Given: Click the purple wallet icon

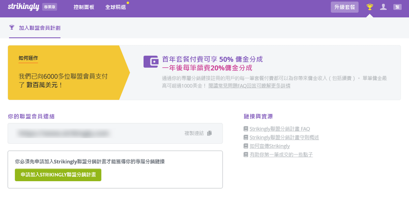Looking at the screenshot, I should point(151,62).
